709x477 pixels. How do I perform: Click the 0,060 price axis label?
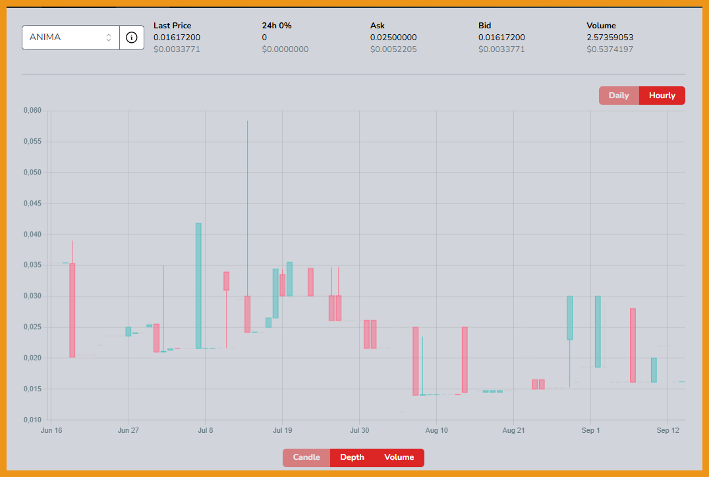[32, 111]
